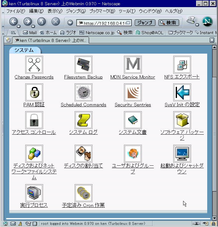Open the 検索 link in the personal toolbar
The image size is (218, 227).
point(125,33)
